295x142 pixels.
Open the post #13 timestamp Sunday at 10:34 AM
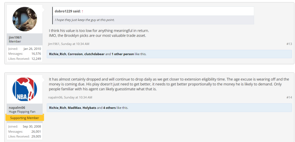pos(75,44)
